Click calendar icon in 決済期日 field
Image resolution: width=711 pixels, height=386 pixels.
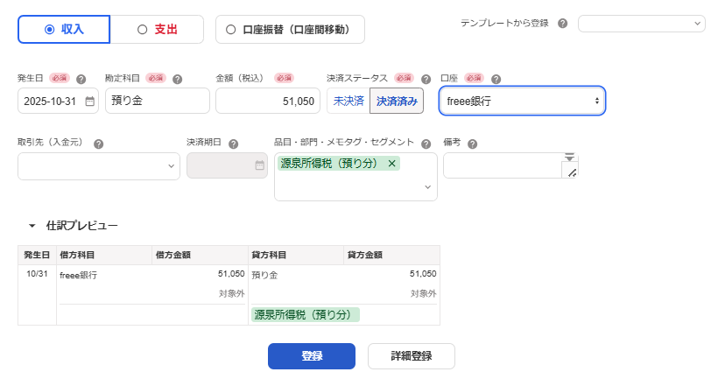coord(259,165)
